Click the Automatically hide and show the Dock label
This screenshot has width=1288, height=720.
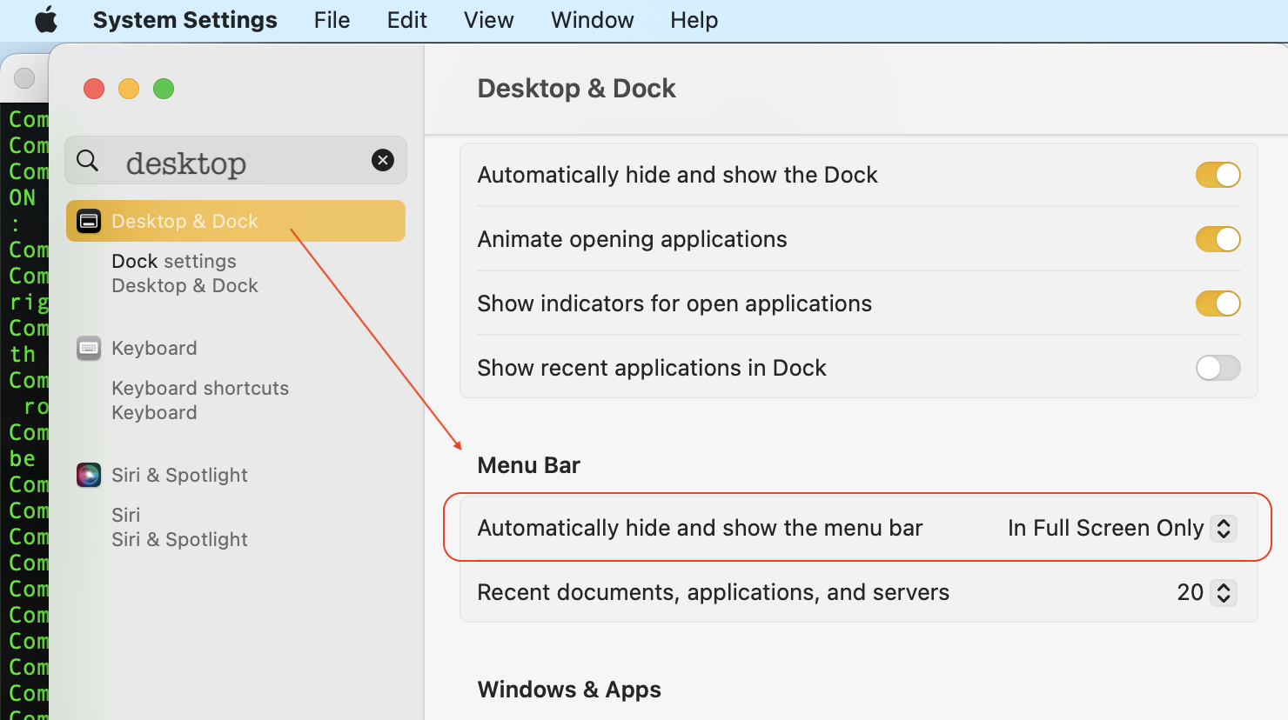click(678, 175)
